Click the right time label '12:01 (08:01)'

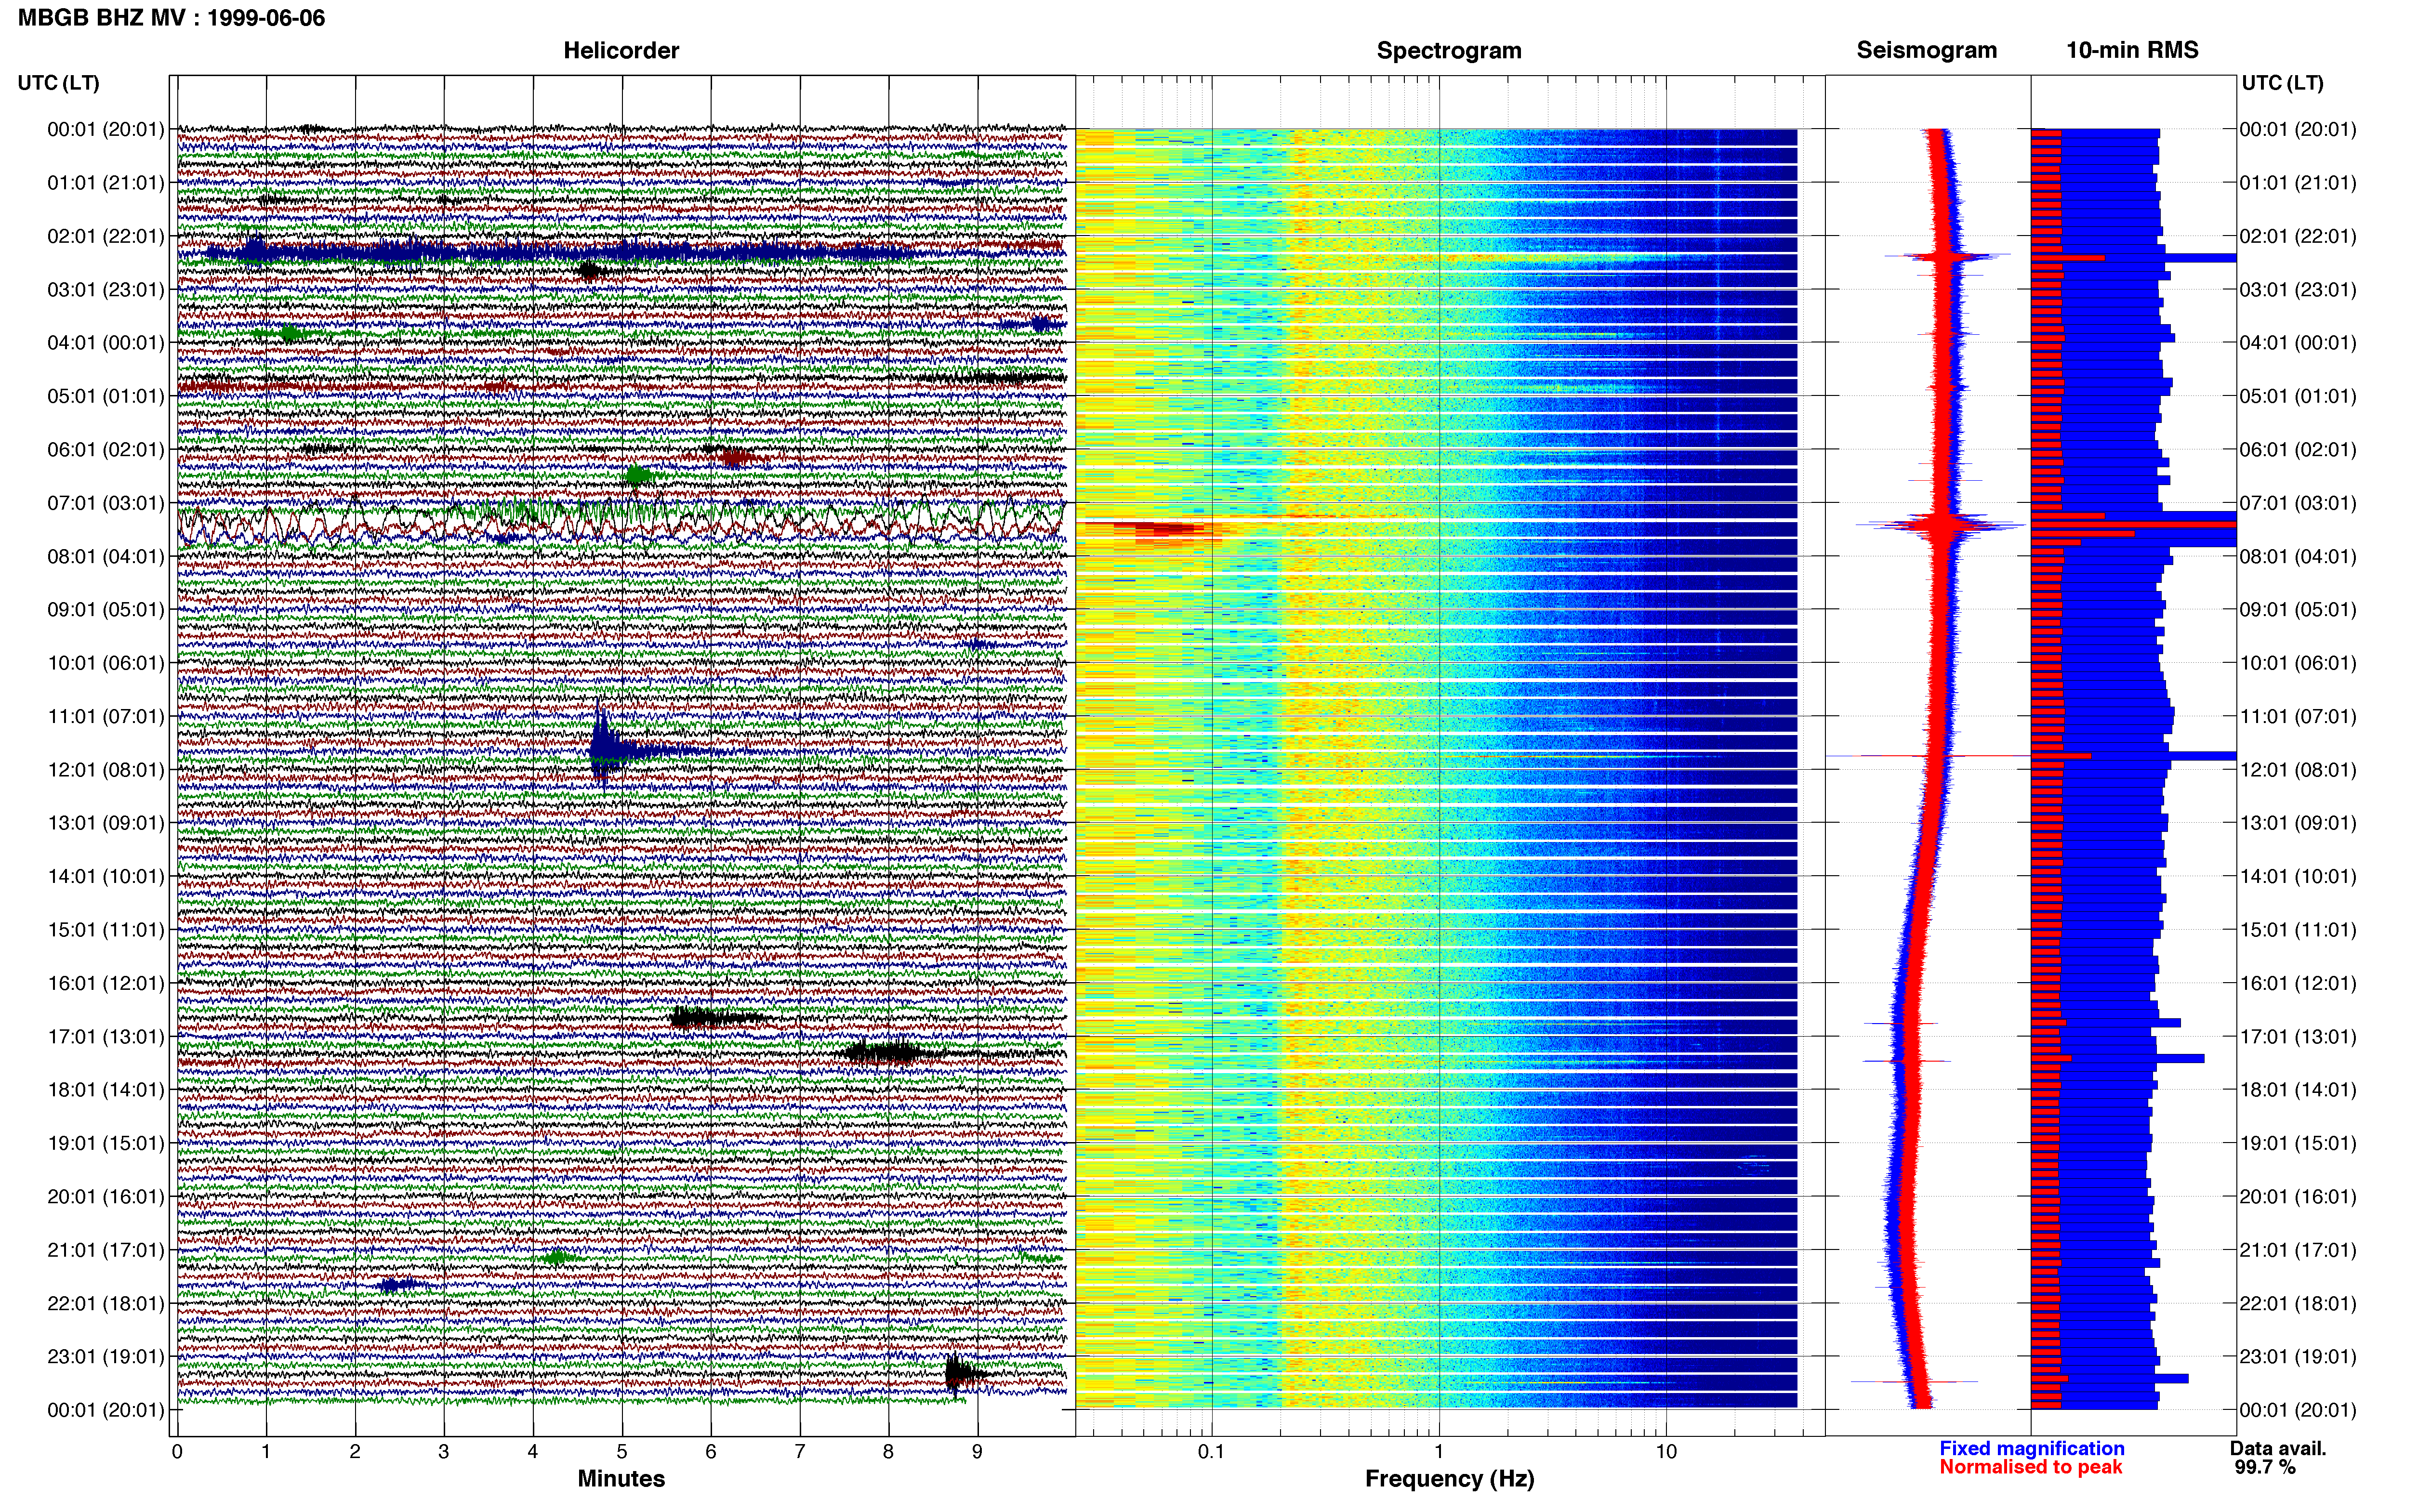click(x=2297, y=770)
